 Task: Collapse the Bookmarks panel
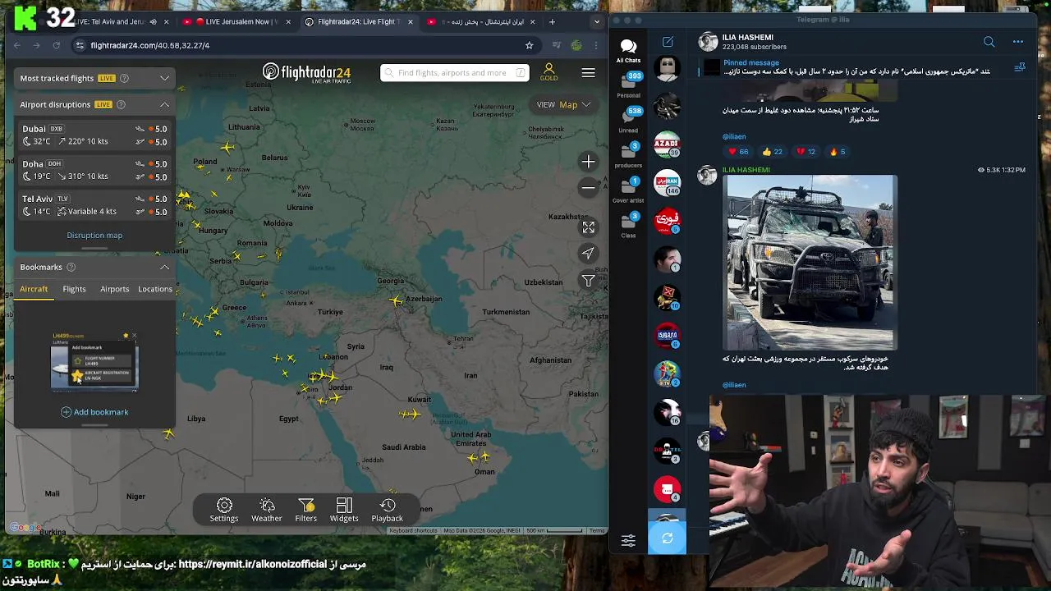164,267
